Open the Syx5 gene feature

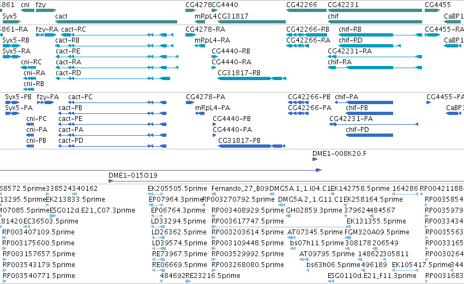coord(11,22)
